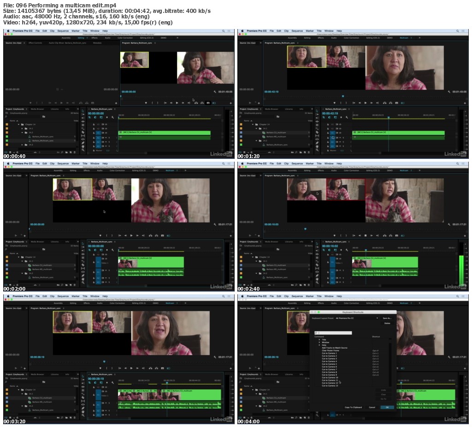
Task: Click Program playhead marker in 00:01:20 frame
Action: click(x=343, y=96)
